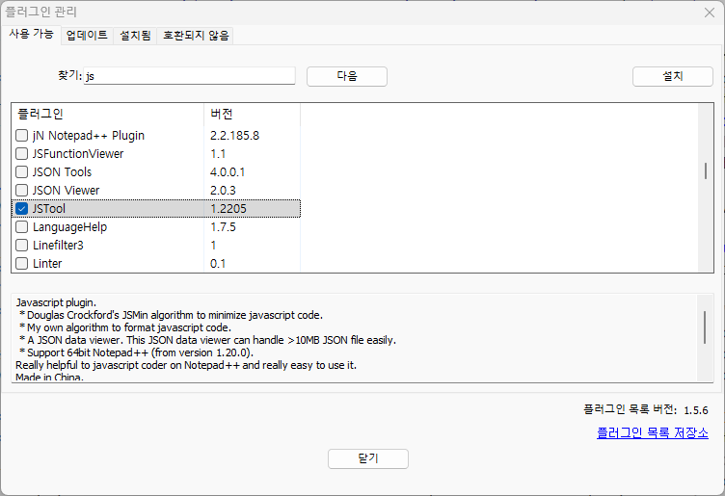Select the jN Notepad++ Plugin row name

click(x=89, y=135)
